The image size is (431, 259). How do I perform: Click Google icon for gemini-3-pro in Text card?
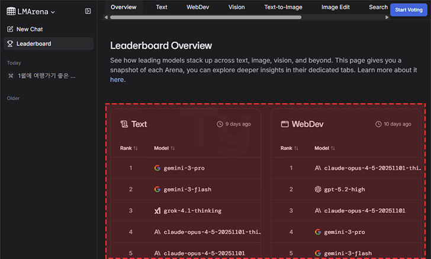point(157,168)
